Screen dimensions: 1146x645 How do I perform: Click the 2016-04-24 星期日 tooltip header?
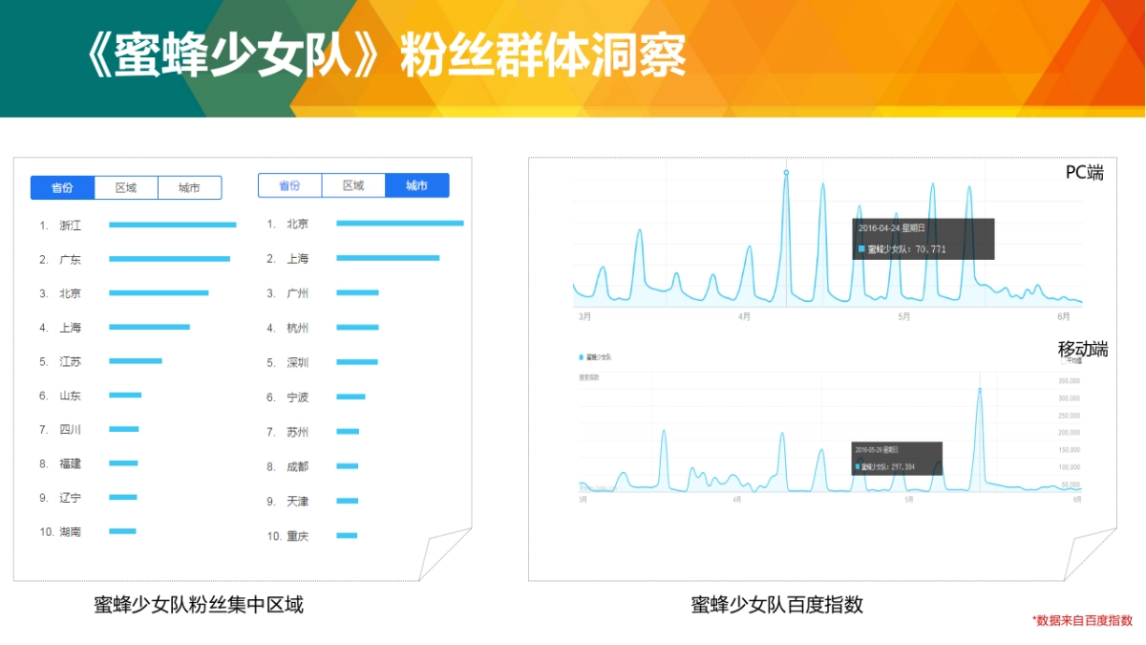coord(891,228)
